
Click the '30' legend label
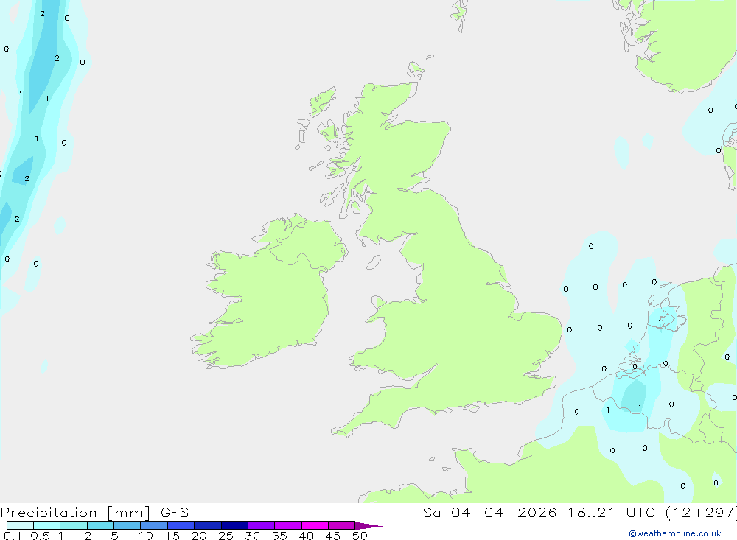(x=253, y=536)
